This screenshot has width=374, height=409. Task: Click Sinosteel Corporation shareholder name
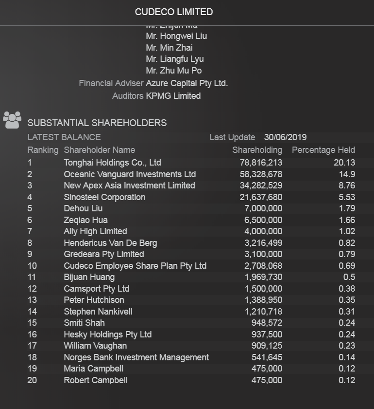(104, 197)
